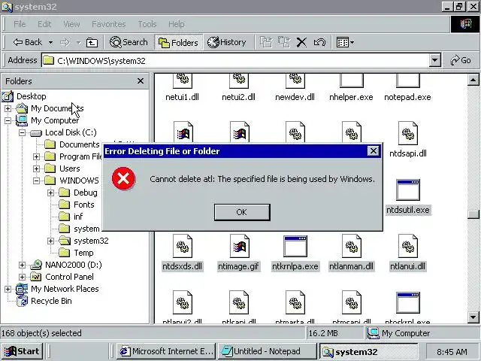Collapse WINDOWS folder node

tap(37, 180)
